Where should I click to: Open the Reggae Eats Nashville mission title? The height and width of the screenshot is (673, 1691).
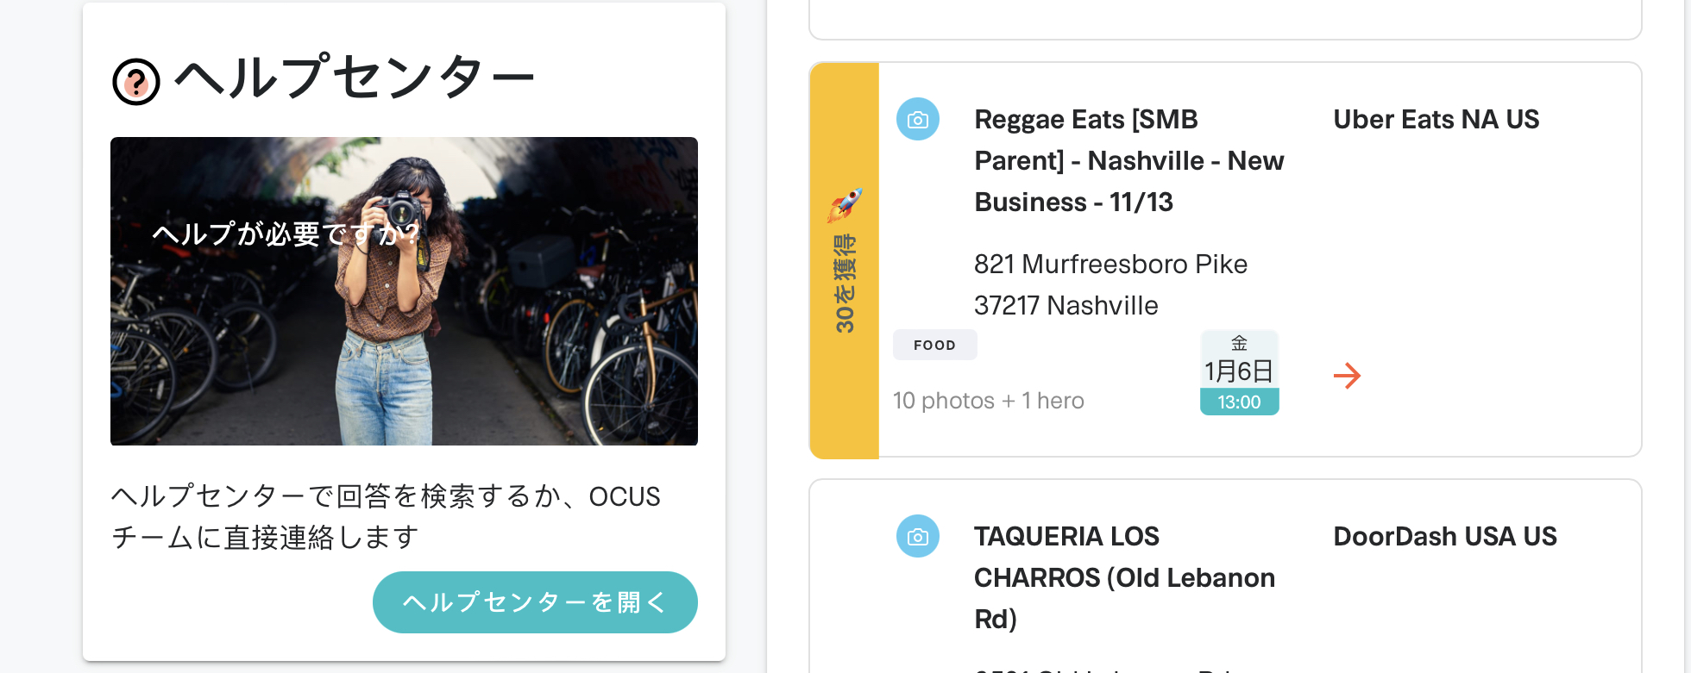[x=1129, y=160]
